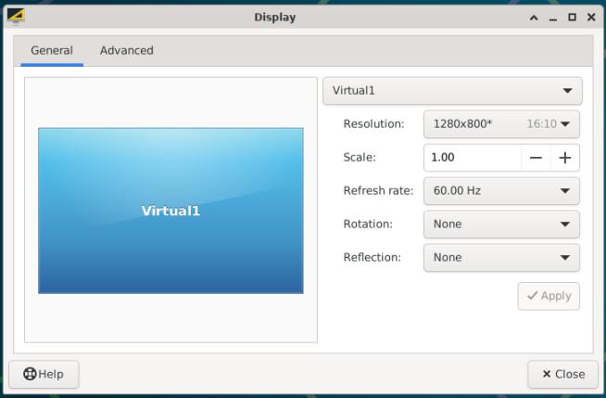Image resolution: width=606 pixels, height=398 pixels.
Task: Expand the Rotation dropdown
Action: coord(501,224)
